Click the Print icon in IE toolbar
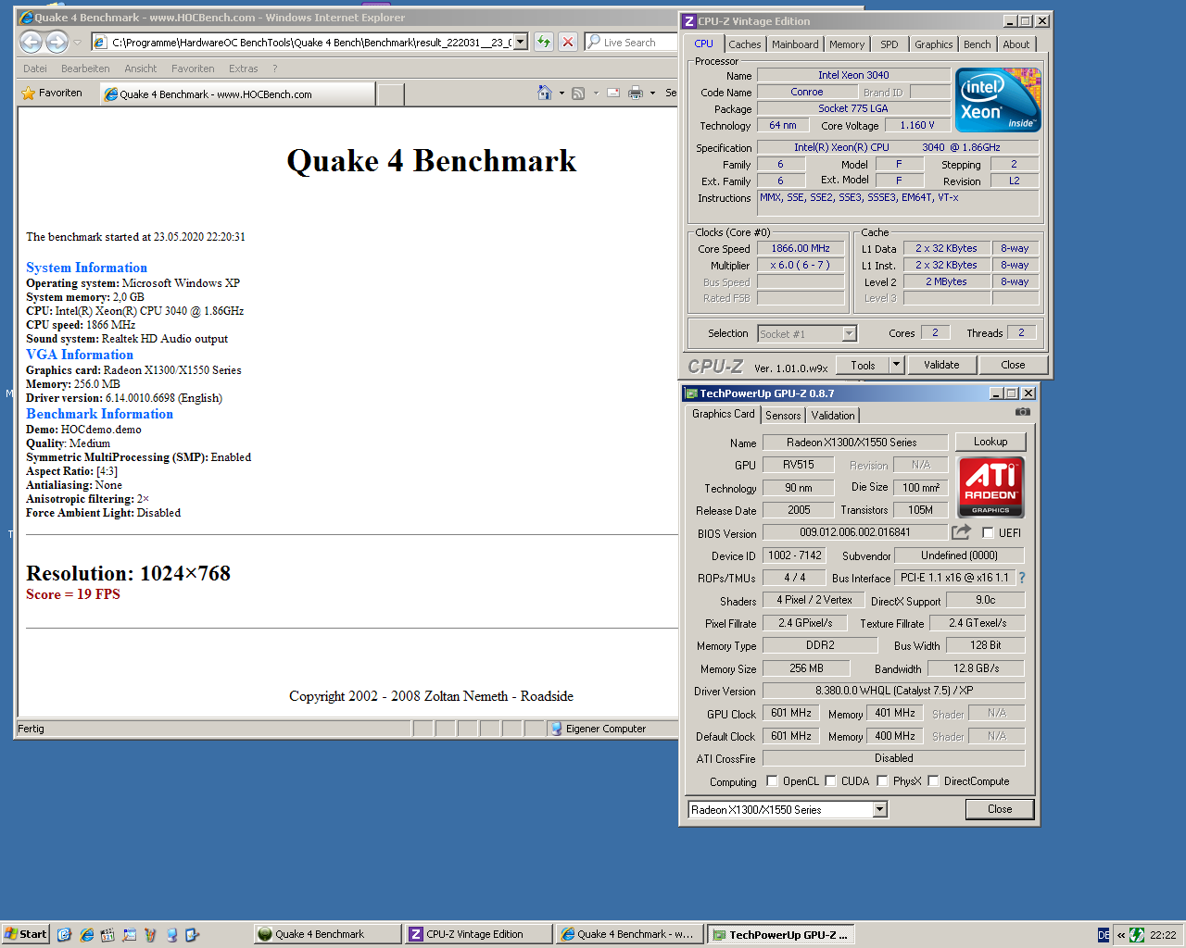This screenshot has height=948, width=1186. coord(636,94)
